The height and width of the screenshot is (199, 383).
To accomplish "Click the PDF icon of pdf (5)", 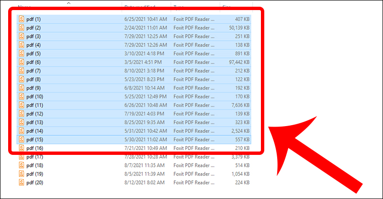I will click(x=22, y=53).
